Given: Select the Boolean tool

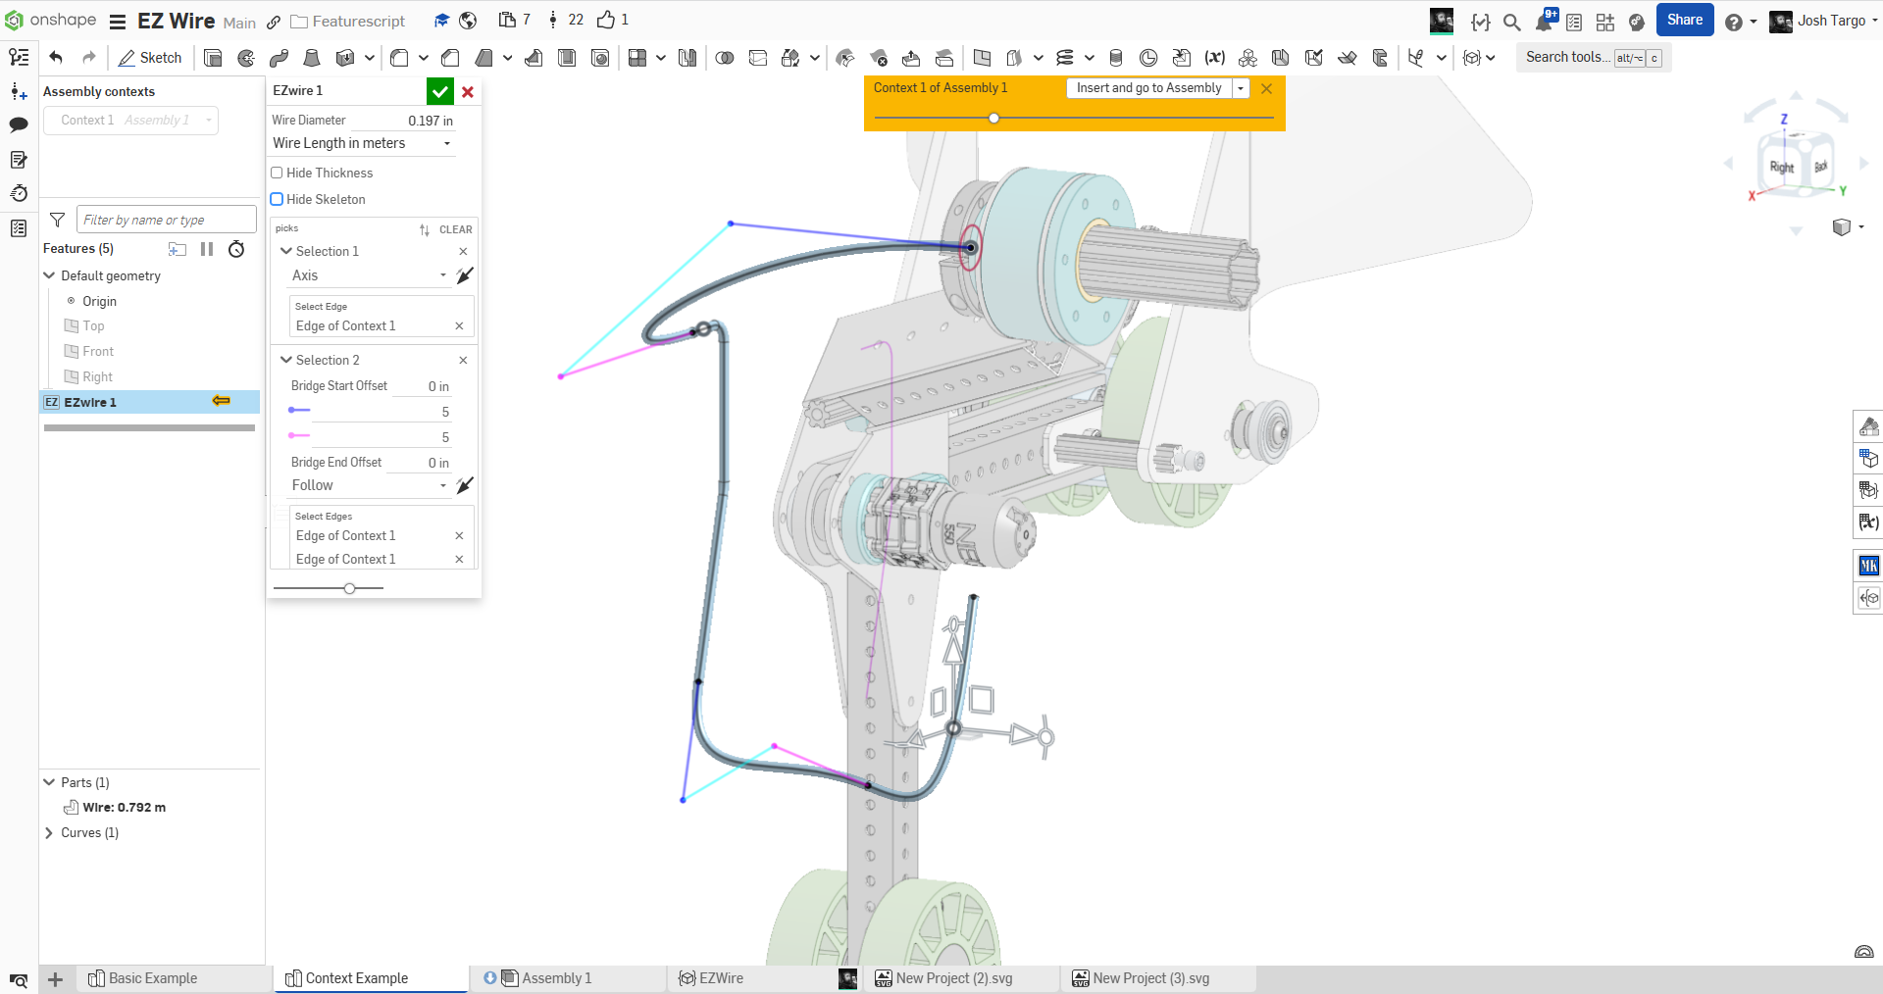Looking at the screenshot, I should click(725, 58).
